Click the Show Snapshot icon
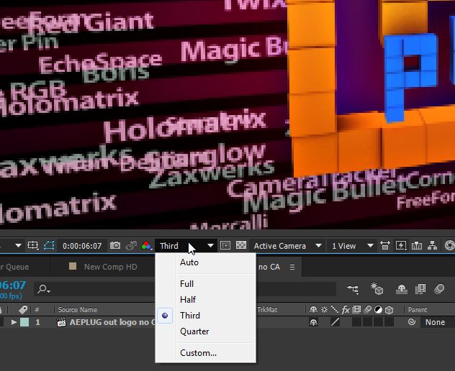Screen dimensions: 455x371 tap(131, 246)
